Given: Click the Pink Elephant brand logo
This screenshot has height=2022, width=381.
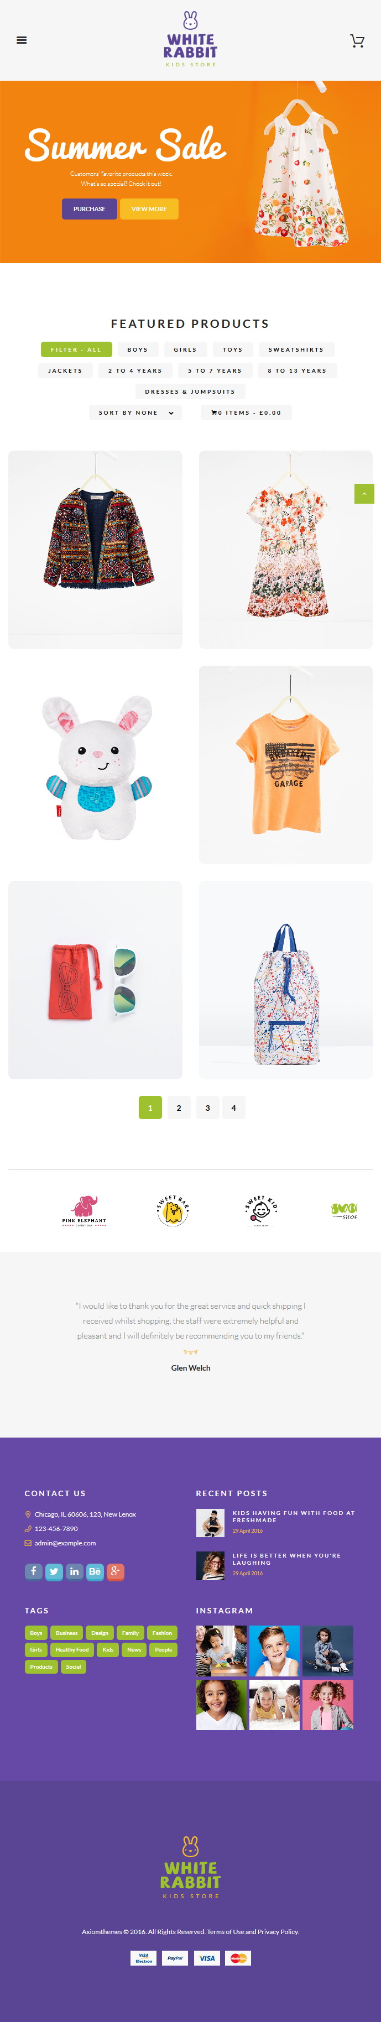Looking at the screenshot, I should 84,1210.
